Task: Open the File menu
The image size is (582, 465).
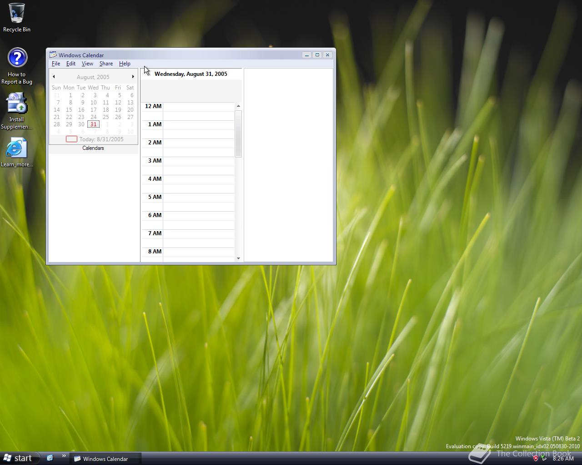Action: coord(56,64)
